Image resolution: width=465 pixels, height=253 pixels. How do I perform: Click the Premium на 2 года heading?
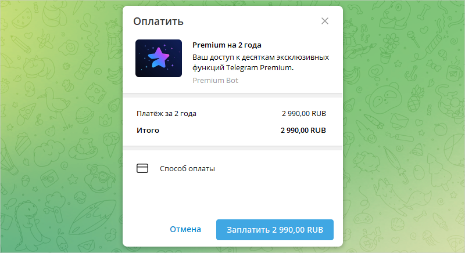(227, 45)
